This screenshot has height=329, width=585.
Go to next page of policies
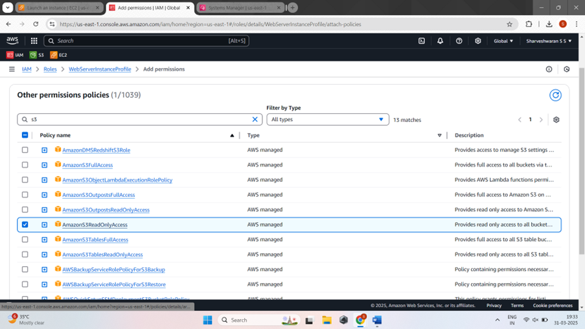(541, 120)
